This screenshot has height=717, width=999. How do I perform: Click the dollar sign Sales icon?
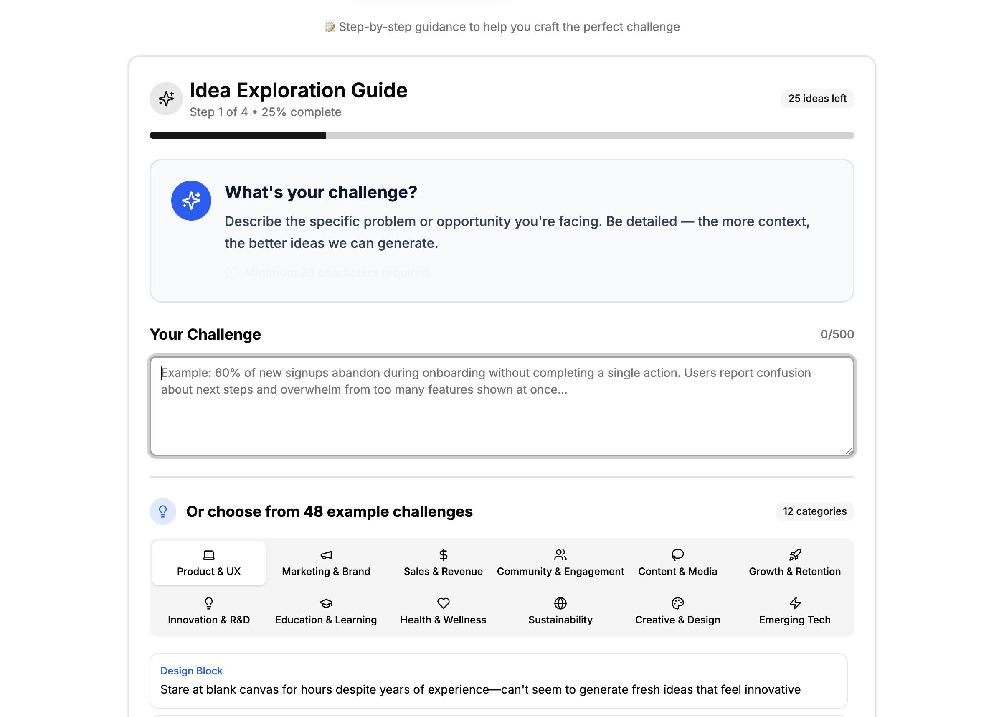point(443,555)
